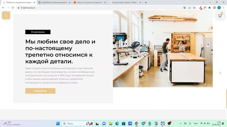Viewport: 227px width, 127px height.
Task: Open the volume tray icon
Action: pos(205,123)
